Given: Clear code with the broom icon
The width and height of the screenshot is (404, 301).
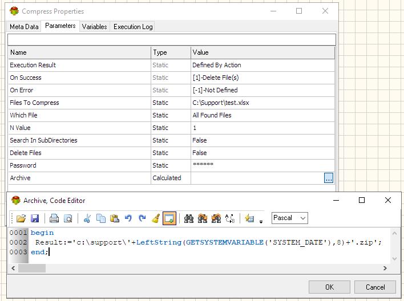Looking at the screenshot, I should [156, 218].
